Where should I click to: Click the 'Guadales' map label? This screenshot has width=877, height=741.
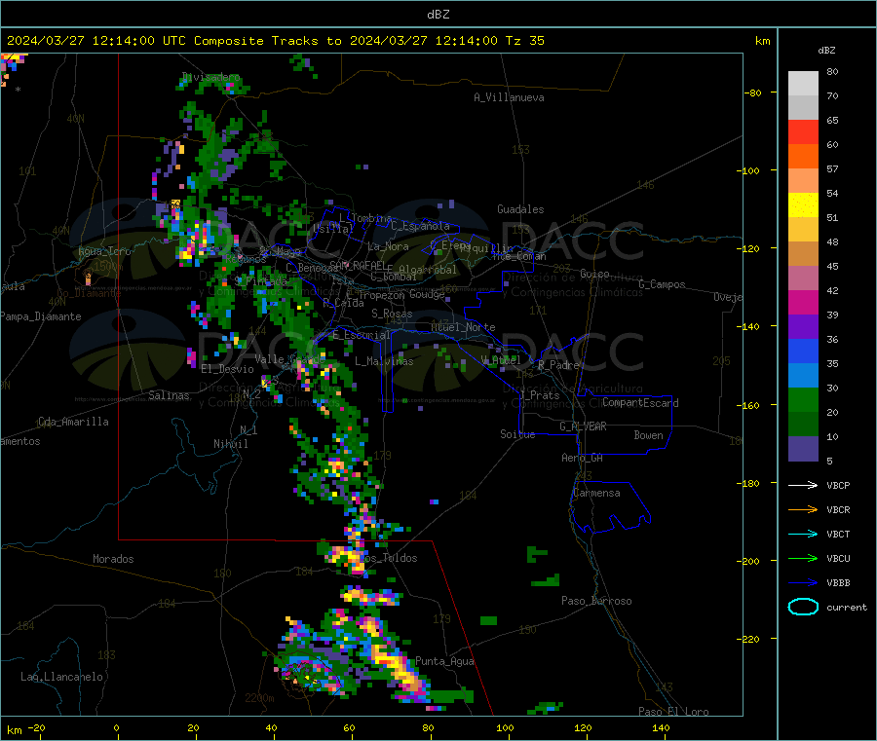(520, 209)
